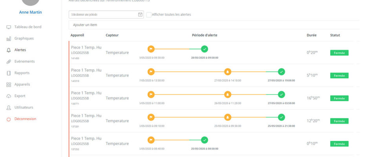369x157 pixels.
Task: Open the Export cloud download icon
Action: (x=9, y=96)
